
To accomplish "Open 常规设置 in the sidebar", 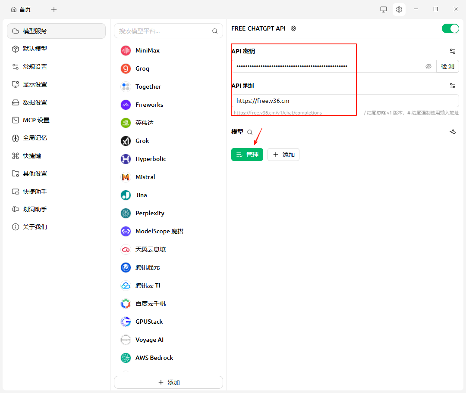I will coord(56,67).
